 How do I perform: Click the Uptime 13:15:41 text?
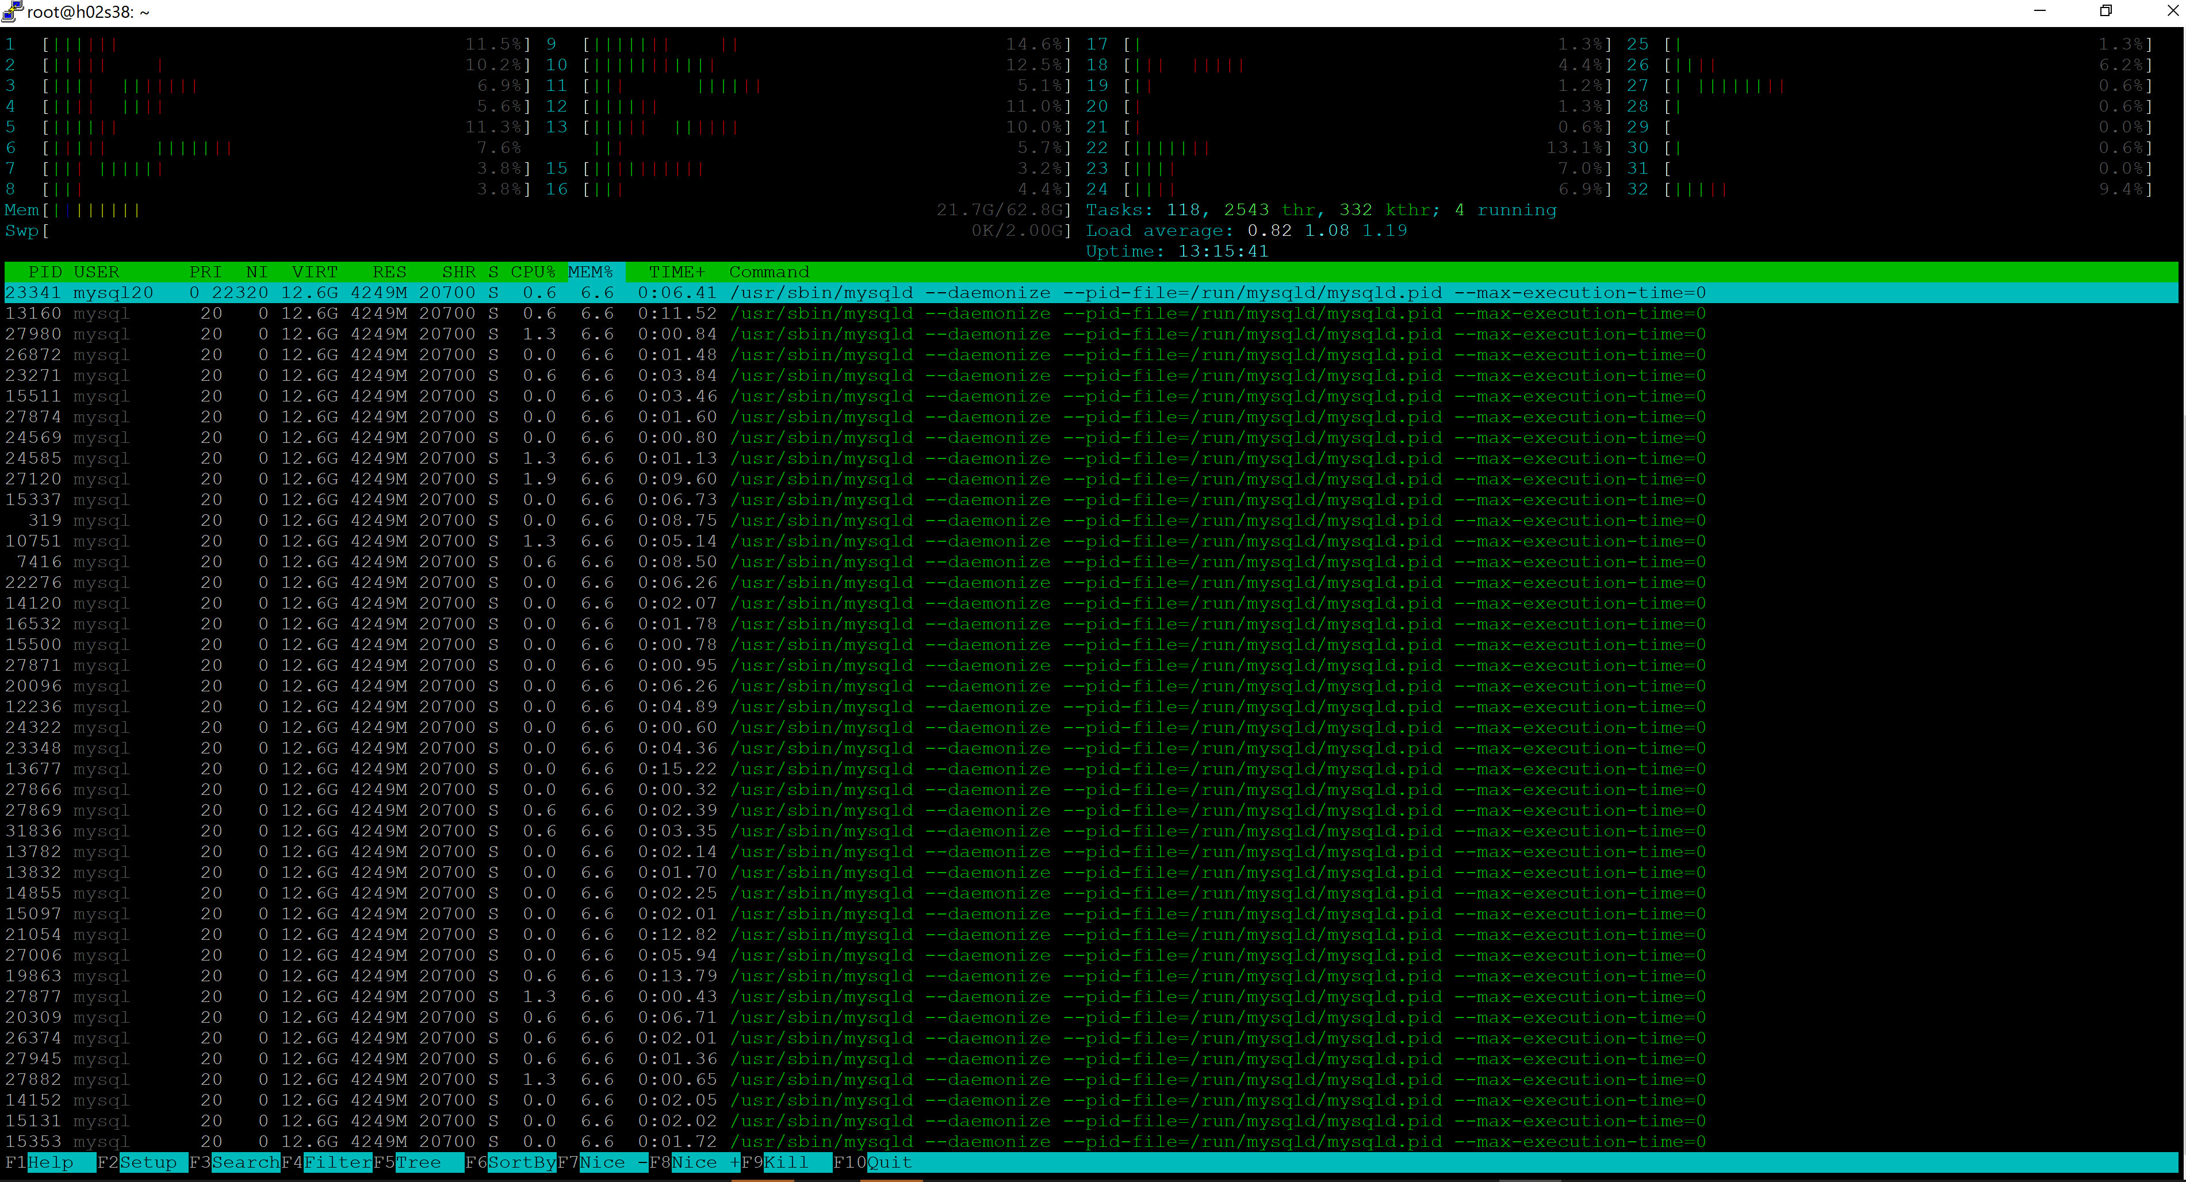tap(1177, 251)
